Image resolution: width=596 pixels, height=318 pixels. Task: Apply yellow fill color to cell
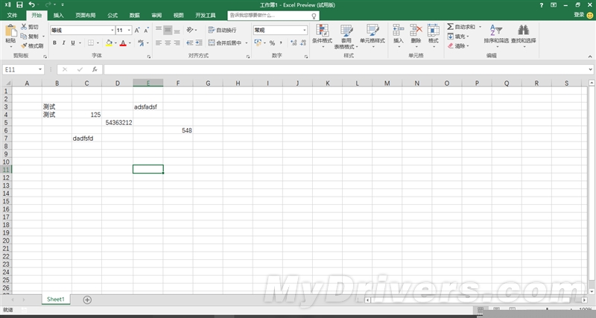point(109,43)
